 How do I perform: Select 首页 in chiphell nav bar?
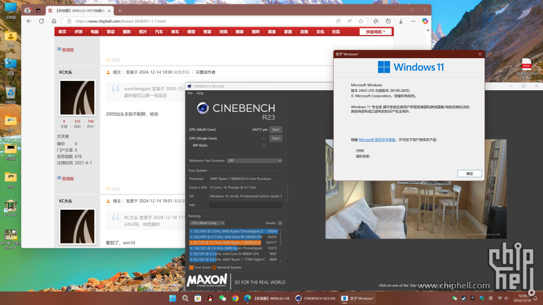click(62, 32)
